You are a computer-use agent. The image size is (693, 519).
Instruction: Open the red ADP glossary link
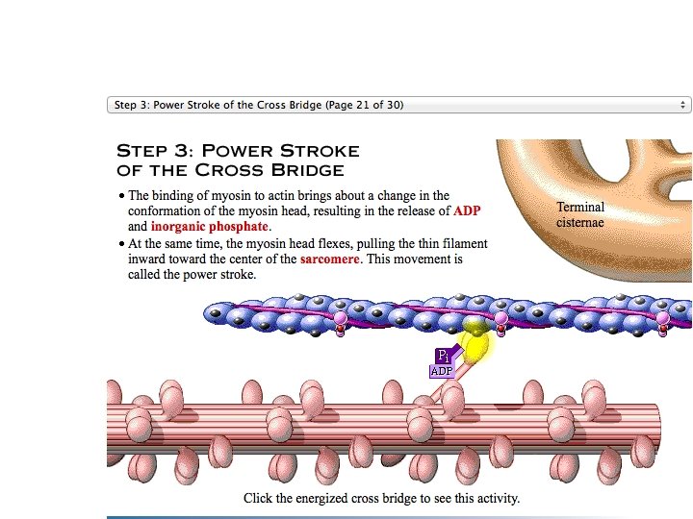467,210
